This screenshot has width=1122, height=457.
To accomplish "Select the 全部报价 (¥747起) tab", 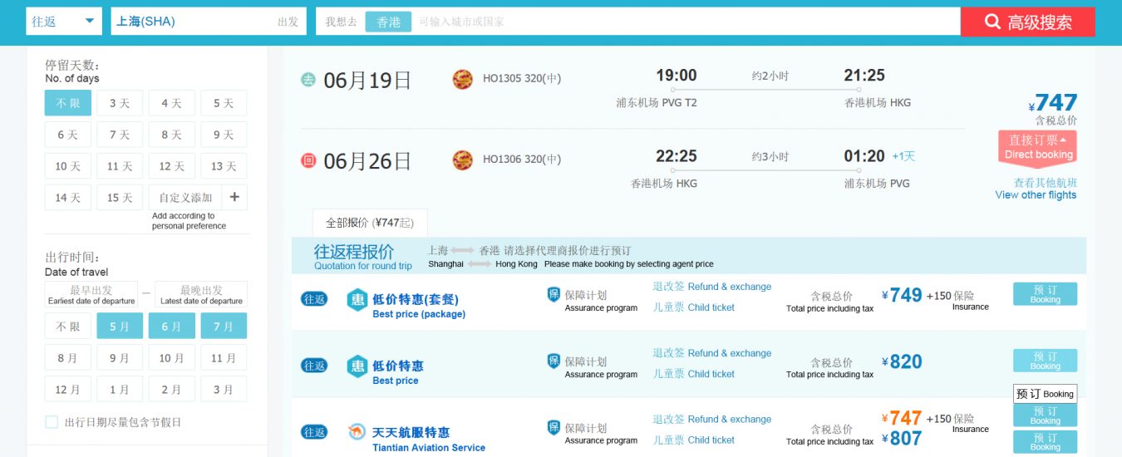I will point(370,223).
